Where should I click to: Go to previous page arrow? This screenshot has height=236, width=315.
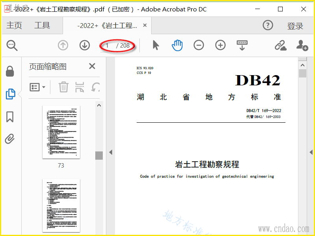tap(63, 45)
